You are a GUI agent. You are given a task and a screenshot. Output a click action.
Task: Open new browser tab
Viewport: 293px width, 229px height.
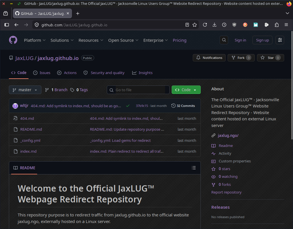coord(78,13)
